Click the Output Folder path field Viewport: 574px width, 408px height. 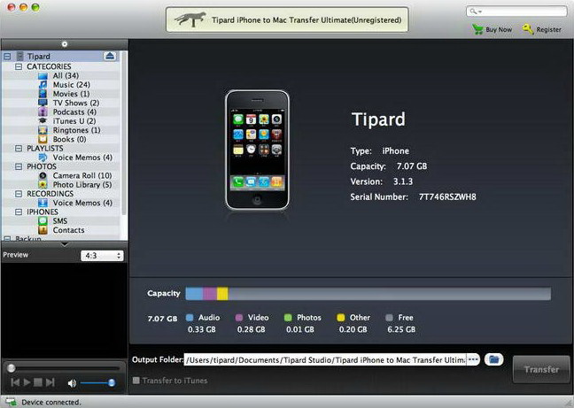(x=325, y=360)
